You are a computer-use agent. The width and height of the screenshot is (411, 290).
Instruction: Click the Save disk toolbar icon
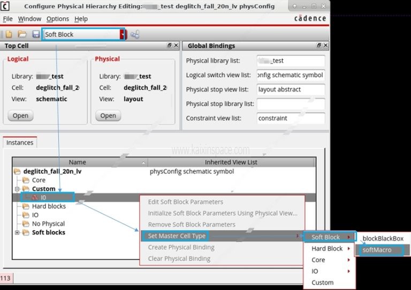[36, 34]
